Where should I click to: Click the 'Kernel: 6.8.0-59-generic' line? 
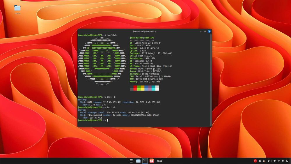144,48
